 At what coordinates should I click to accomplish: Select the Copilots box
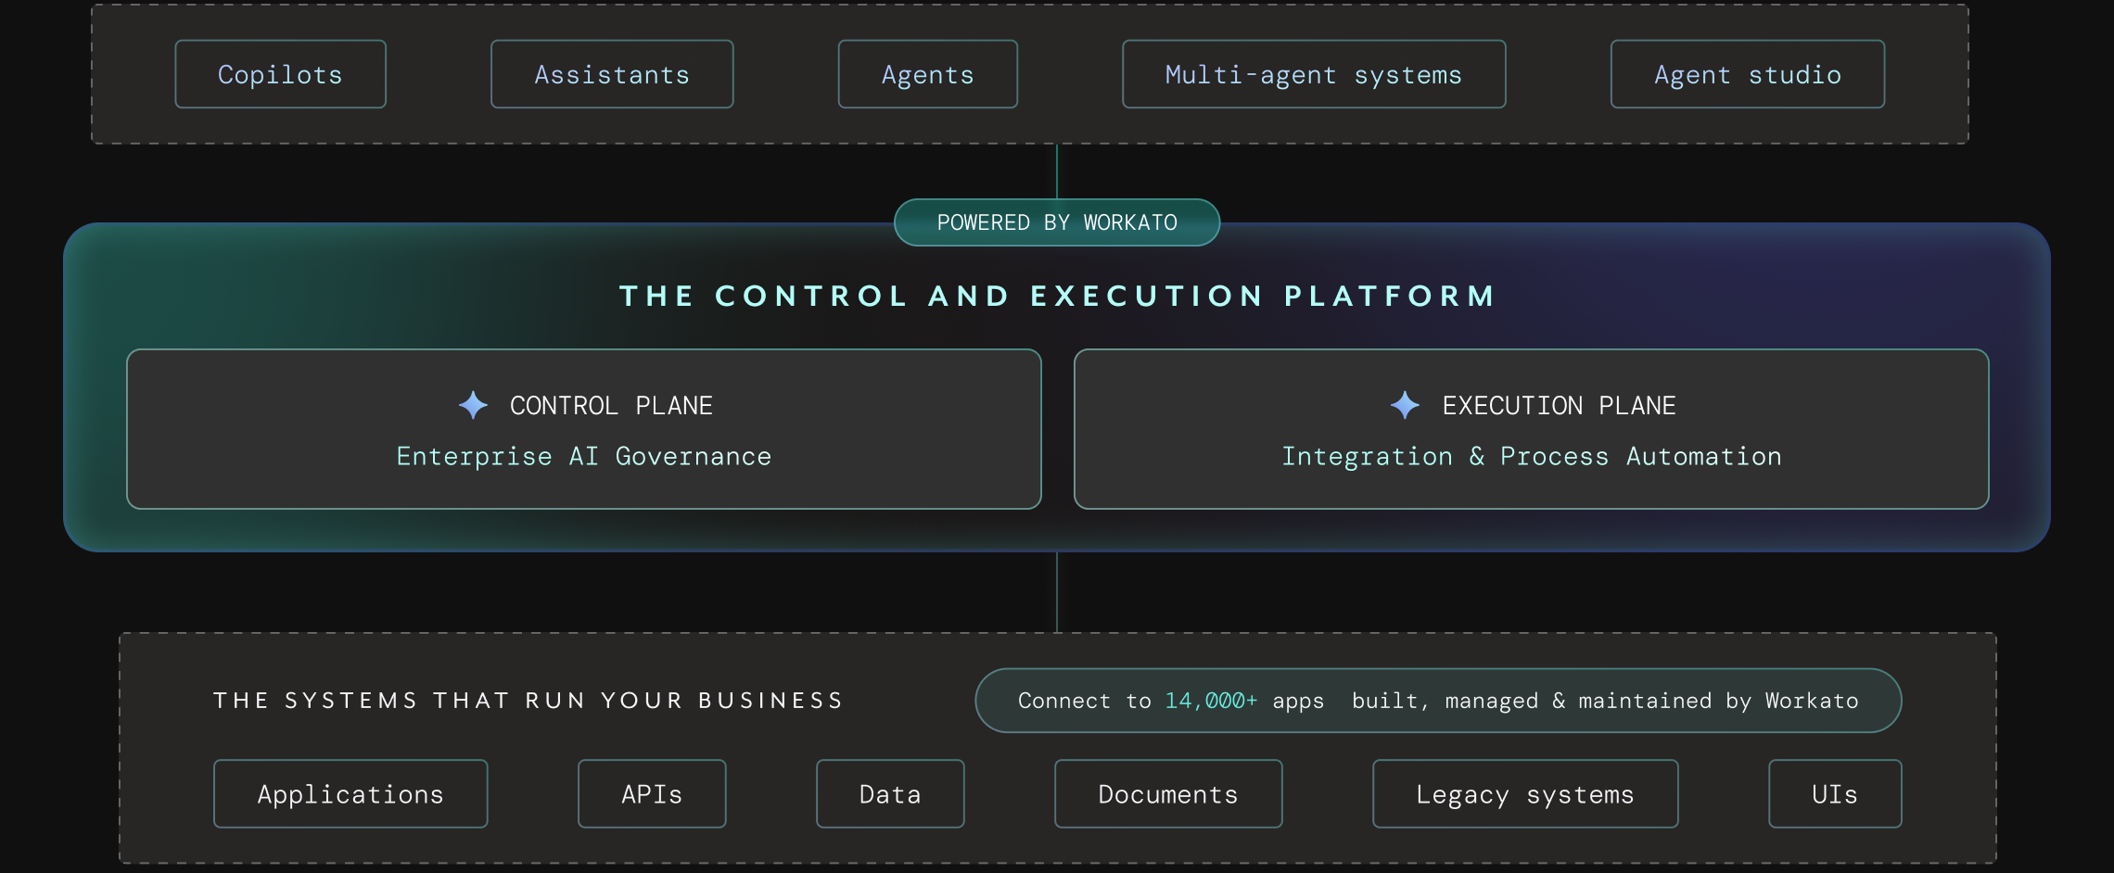[280, 74]
